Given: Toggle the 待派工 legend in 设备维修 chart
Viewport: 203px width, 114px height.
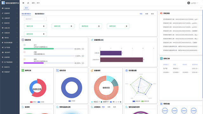Looking at the screenshot, I should coord(95,102).
